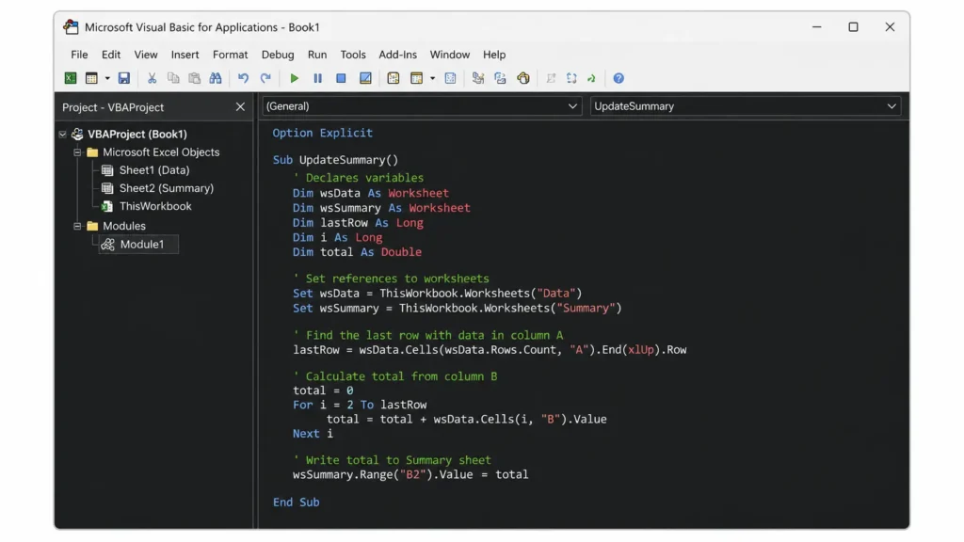This screenshot has height=542, width=964.
Task: Click the View Microsoft Excel icon
Action: (x=71, y=78)
